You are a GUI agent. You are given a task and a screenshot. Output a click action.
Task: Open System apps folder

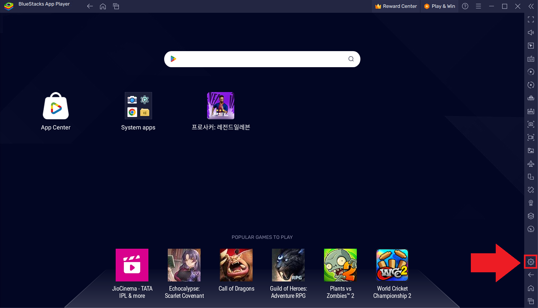click(138, 106)
